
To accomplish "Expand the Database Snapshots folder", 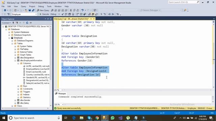I will click(x=9, y=35).
